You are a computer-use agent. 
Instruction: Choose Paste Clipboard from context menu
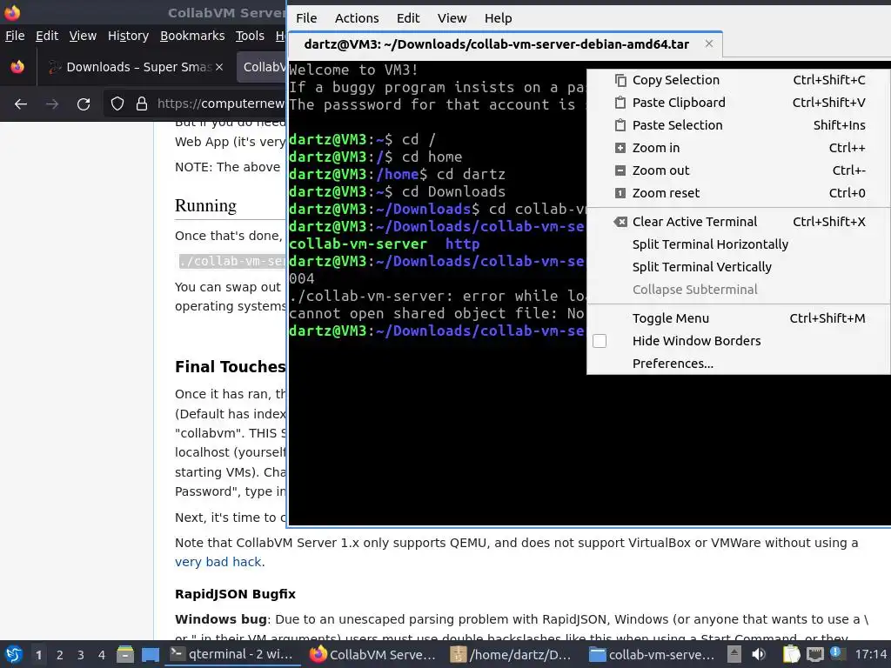738,103
